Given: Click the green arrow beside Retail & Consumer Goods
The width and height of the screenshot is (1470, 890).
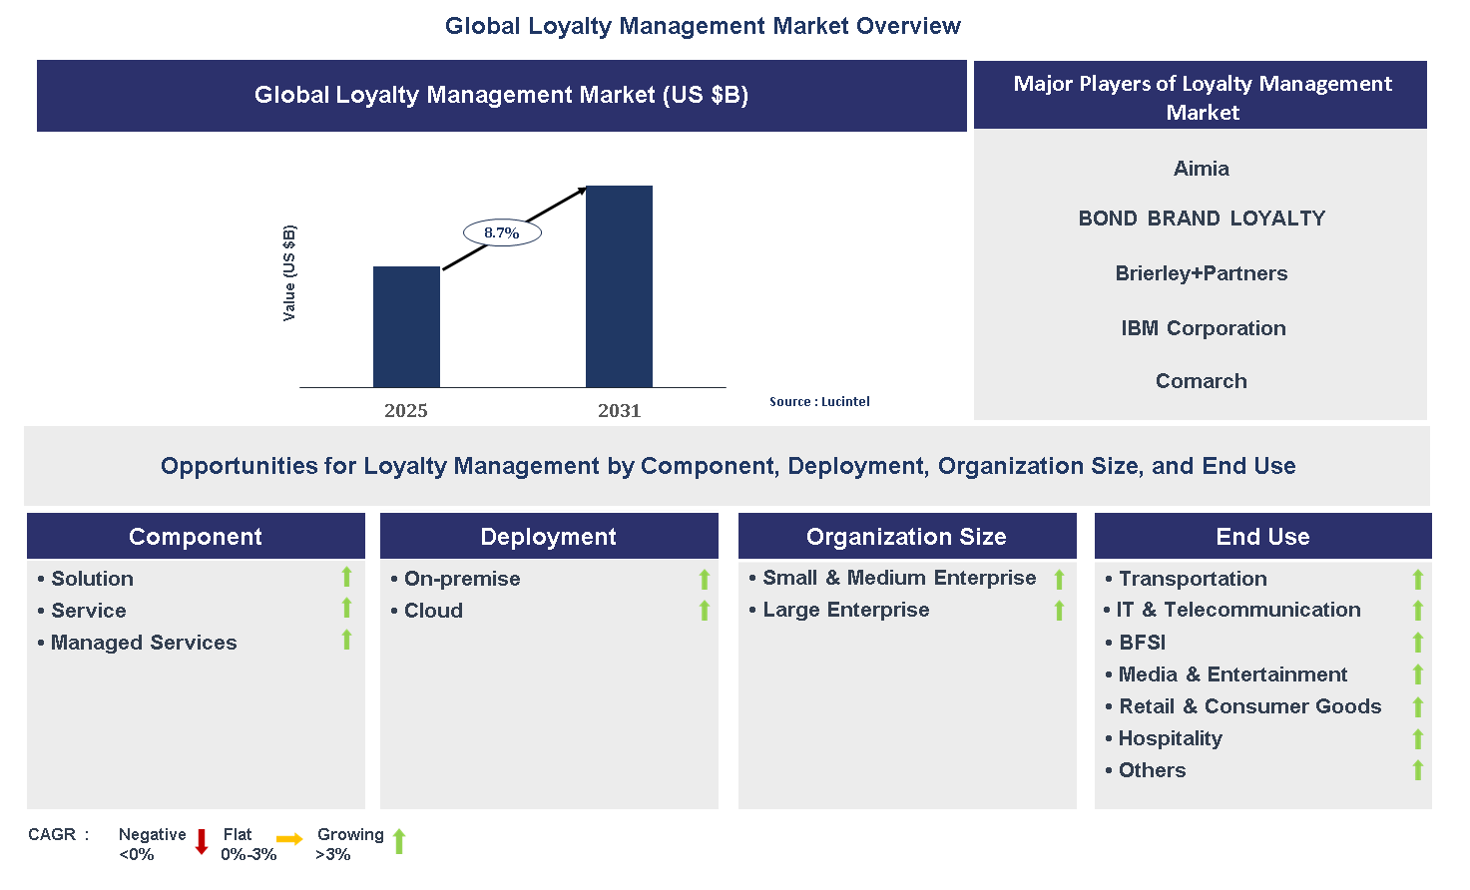Looking at the screenshot, I should [1417, 707].
